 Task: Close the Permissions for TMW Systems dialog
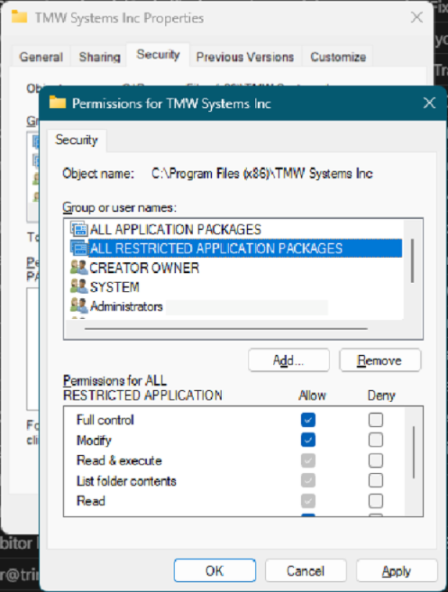[x=429, y=103]
